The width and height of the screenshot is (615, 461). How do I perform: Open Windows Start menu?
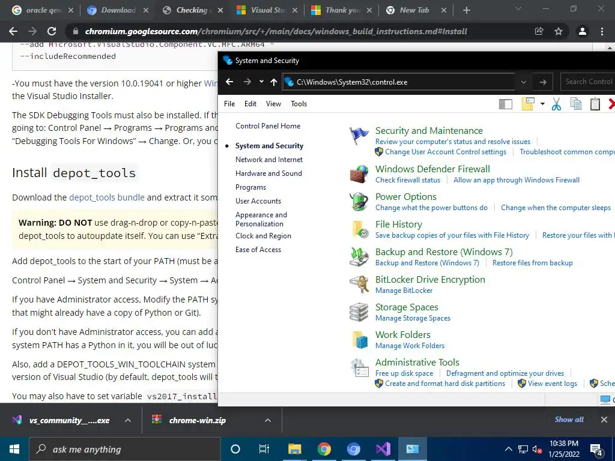click(x=14, y=449)
